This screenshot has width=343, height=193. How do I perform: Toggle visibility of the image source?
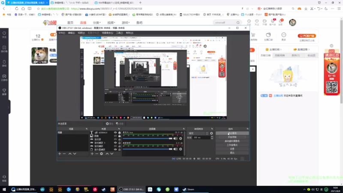(x=115, y=136)
